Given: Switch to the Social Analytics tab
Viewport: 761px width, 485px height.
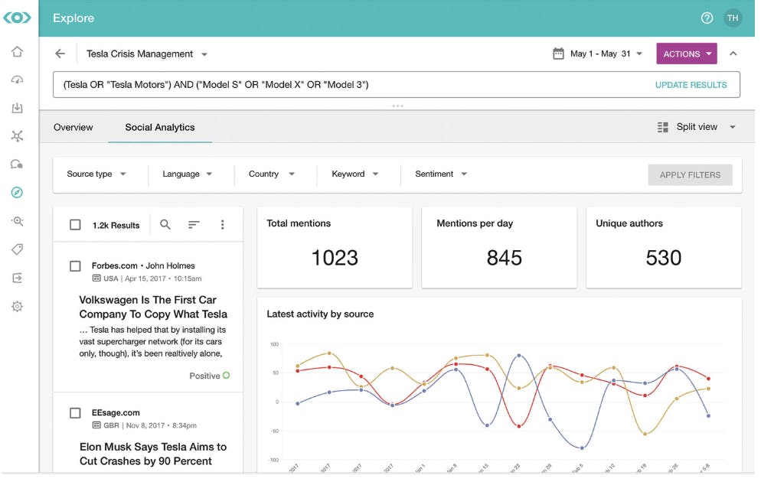Looking at the screenshot, I should pyautogui.click(x=160, y=127).
